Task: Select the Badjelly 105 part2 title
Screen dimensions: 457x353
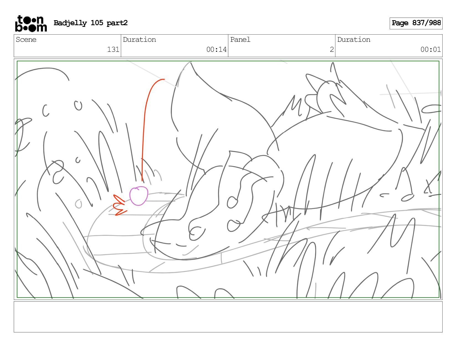Action: 91,23
